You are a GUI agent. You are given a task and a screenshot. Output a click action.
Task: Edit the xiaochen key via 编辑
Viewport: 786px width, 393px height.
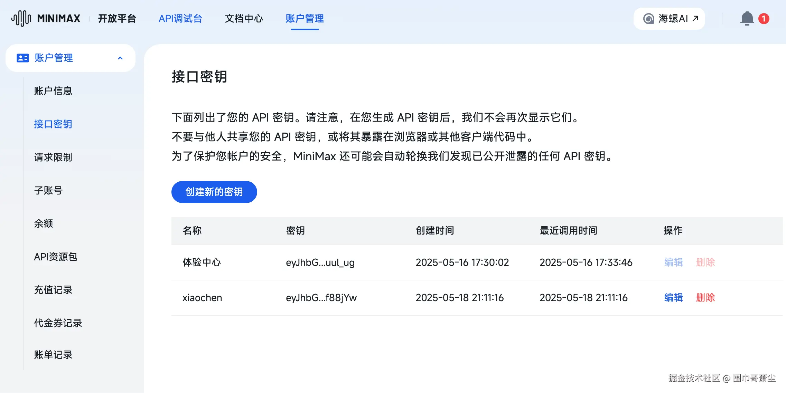(673, 297)
